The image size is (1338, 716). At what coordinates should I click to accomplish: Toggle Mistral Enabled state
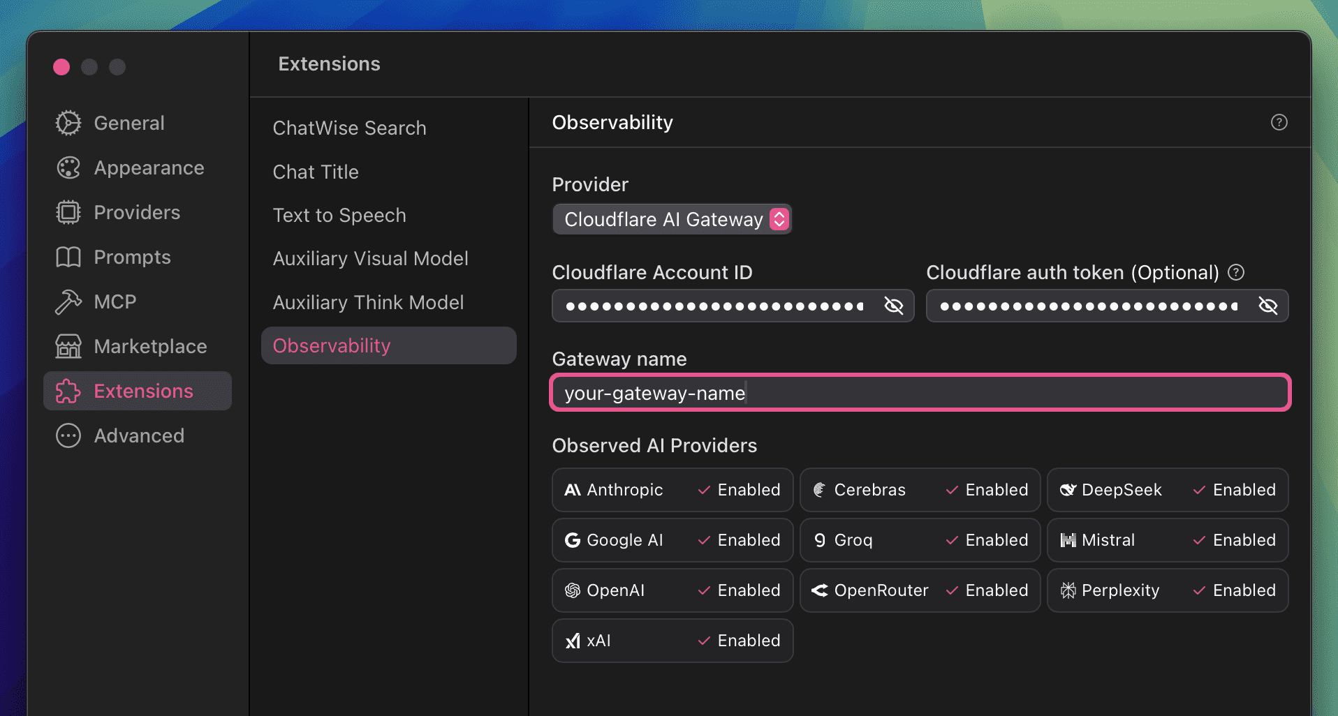(x=1235, y=540)
